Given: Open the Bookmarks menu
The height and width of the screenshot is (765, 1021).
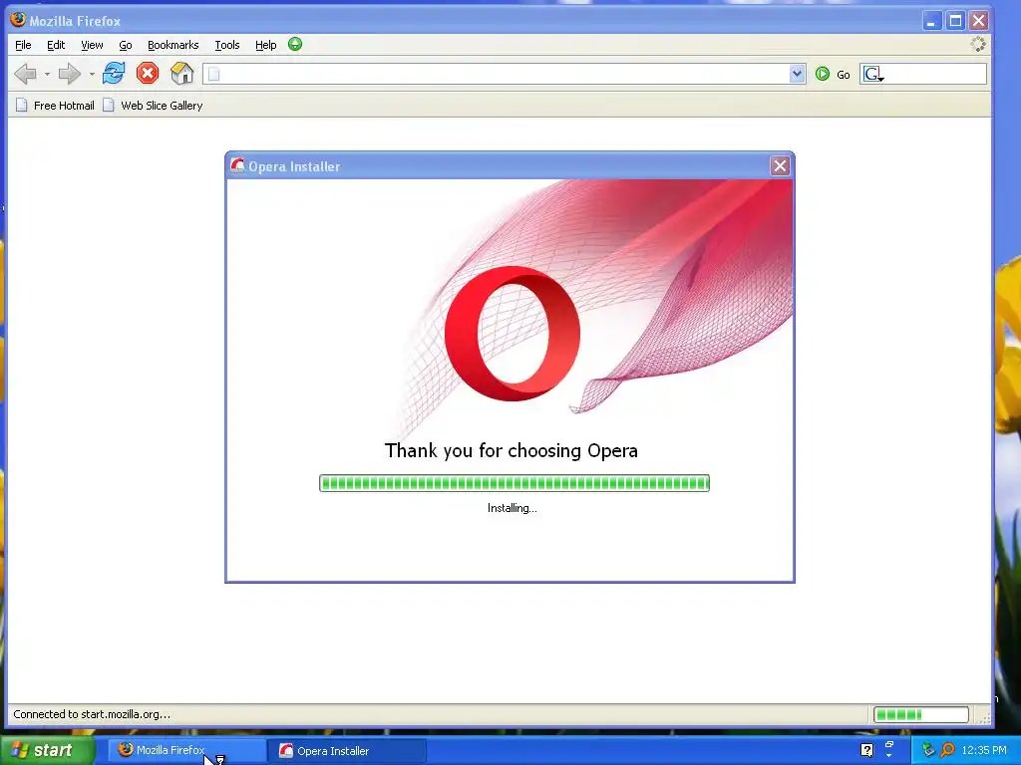Looking at the screenshot, I should 172,45.
